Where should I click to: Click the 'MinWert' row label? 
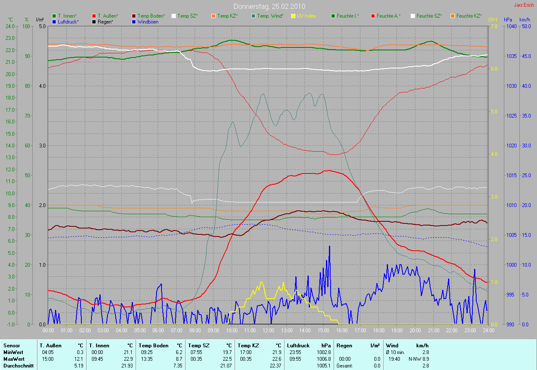13,352
